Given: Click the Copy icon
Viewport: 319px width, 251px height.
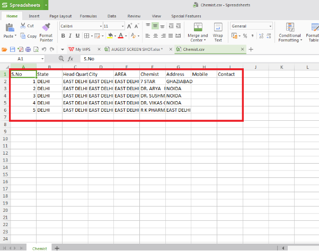Looking at the screenshot, I should 23,36.
